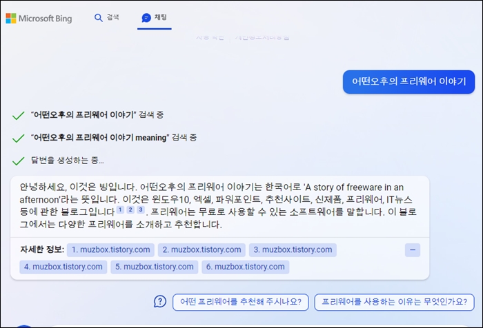This screenshot has width=483, height=328.
Task: Click the 답변을 생성하는 중 status text
Action: coord(67,161)
